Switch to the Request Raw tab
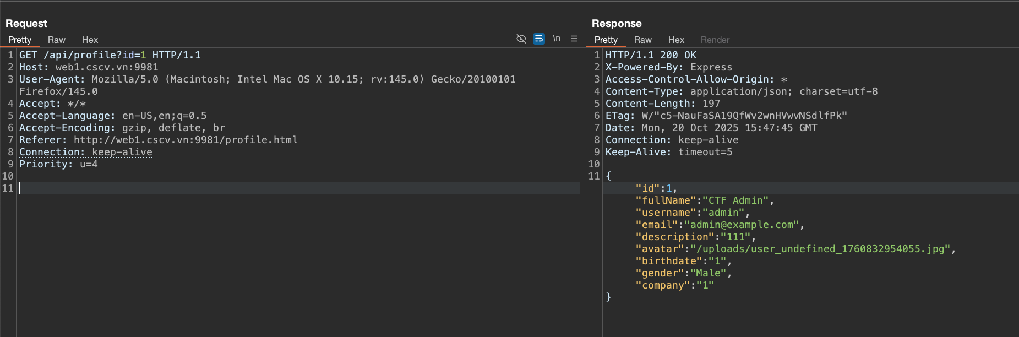The width and height of the screenshot is (1019, 337). point(56,40)
